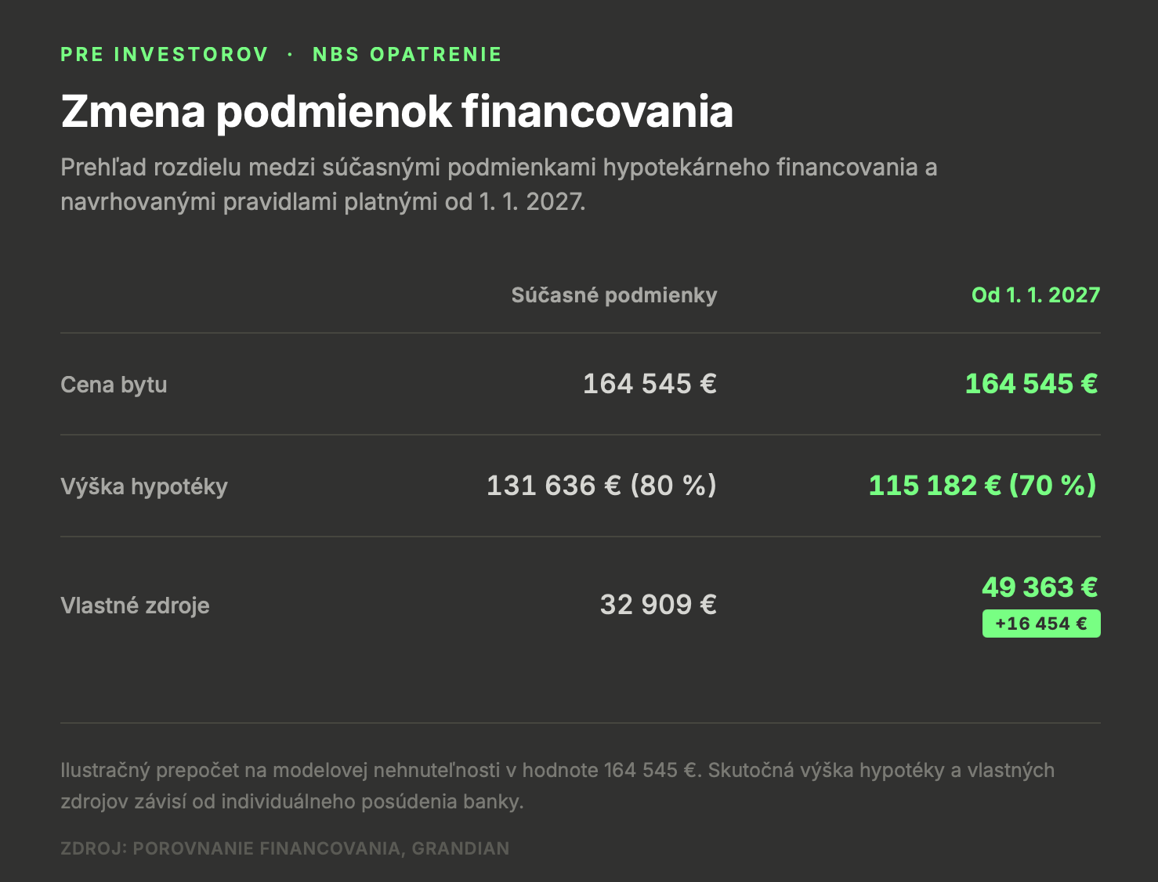This screenshot has height=882, width=1158.
Task: Click the green 164 545 € price value
Action: coord(1032,384)
